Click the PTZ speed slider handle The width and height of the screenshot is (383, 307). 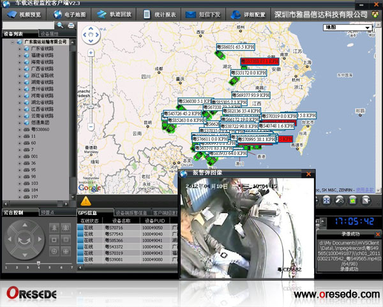pyautogui.click(x=38, y=263)
